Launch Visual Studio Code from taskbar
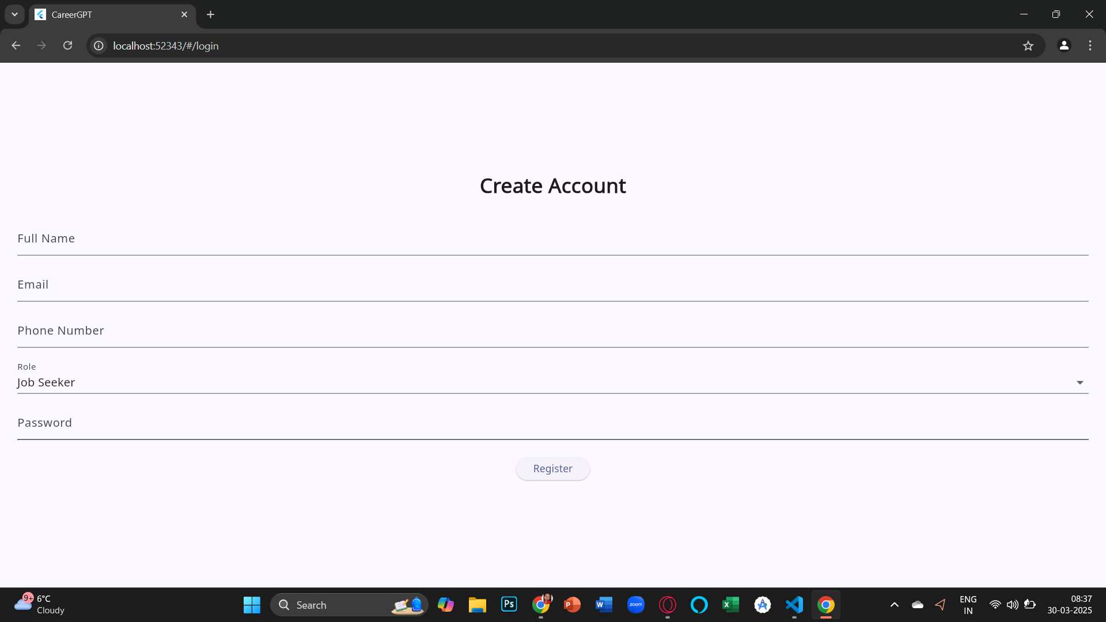 [x=794, y=604]
